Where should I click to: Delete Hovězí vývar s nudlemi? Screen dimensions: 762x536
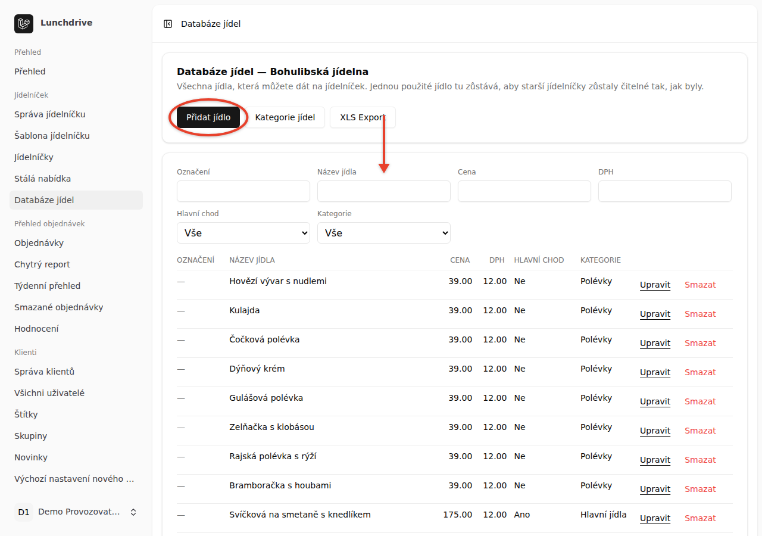click(x=700, y=285)
